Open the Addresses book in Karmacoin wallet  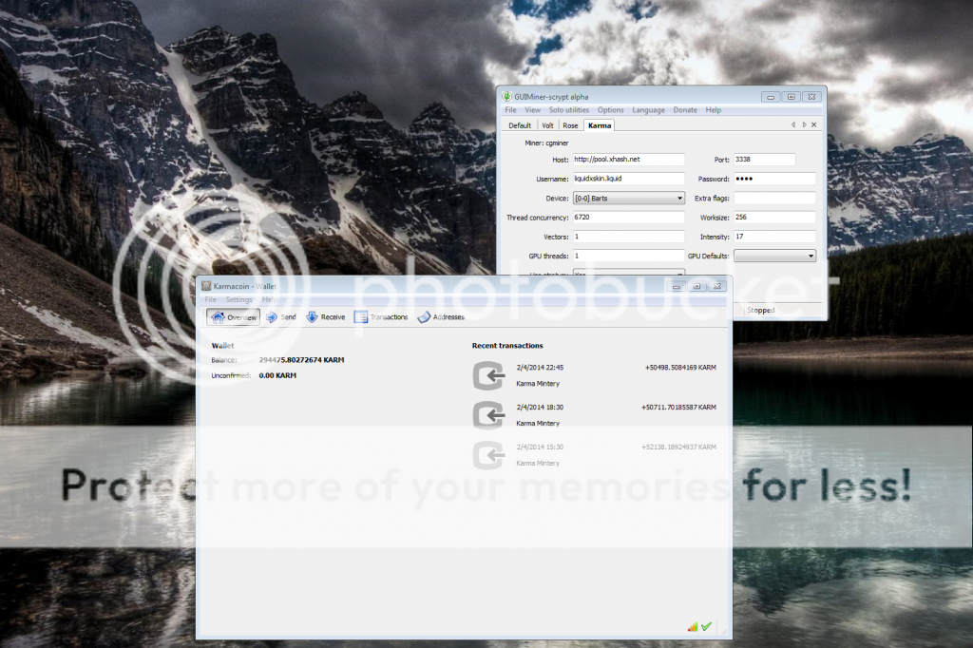[x=441, y=317]
